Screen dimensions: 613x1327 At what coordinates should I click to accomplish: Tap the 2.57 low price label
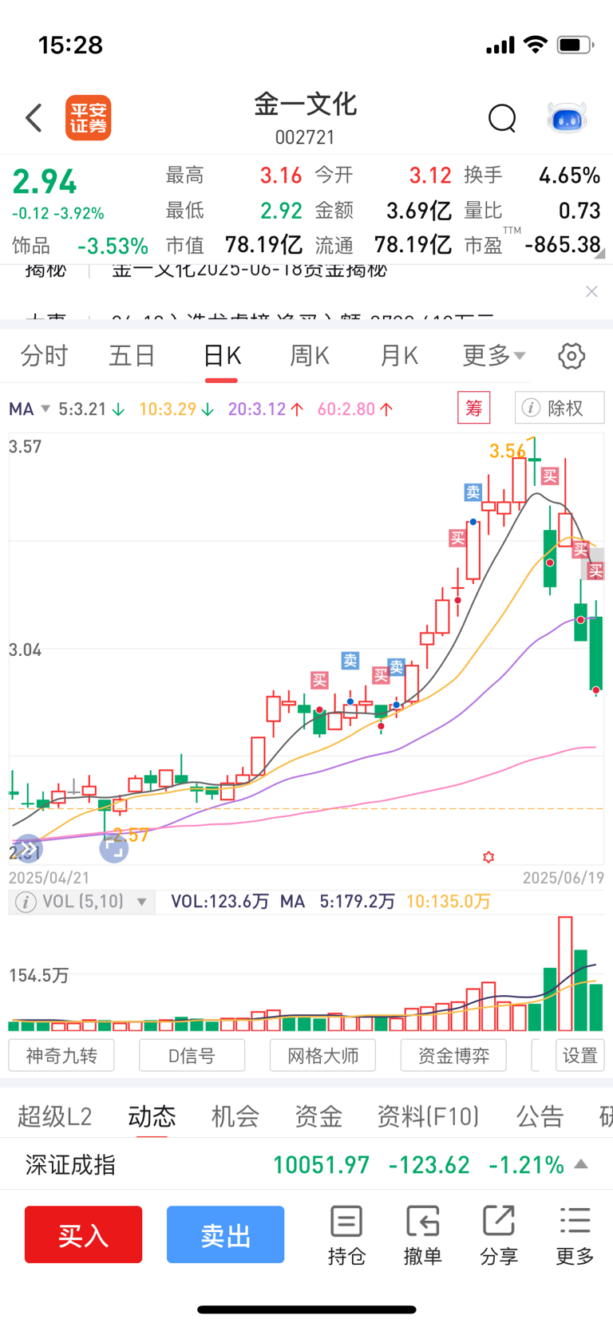coord(131,835)
